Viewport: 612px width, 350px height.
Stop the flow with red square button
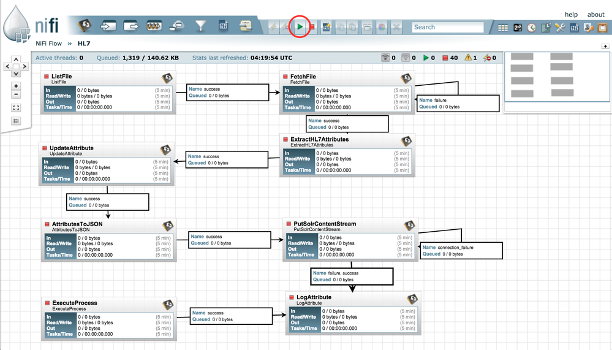pyautogui.click(x=312, y=27)
